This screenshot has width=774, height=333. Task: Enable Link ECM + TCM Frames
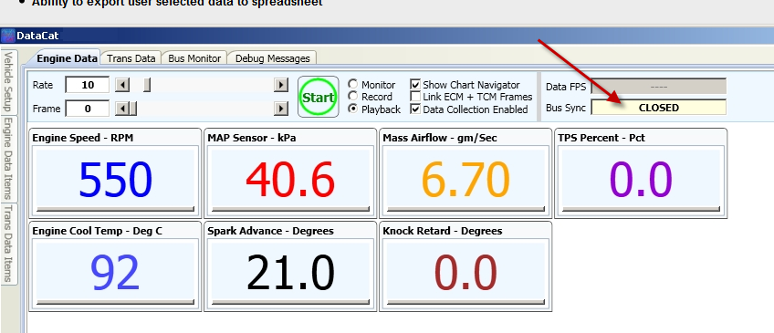pyautogui.click(x=415, y=97)
